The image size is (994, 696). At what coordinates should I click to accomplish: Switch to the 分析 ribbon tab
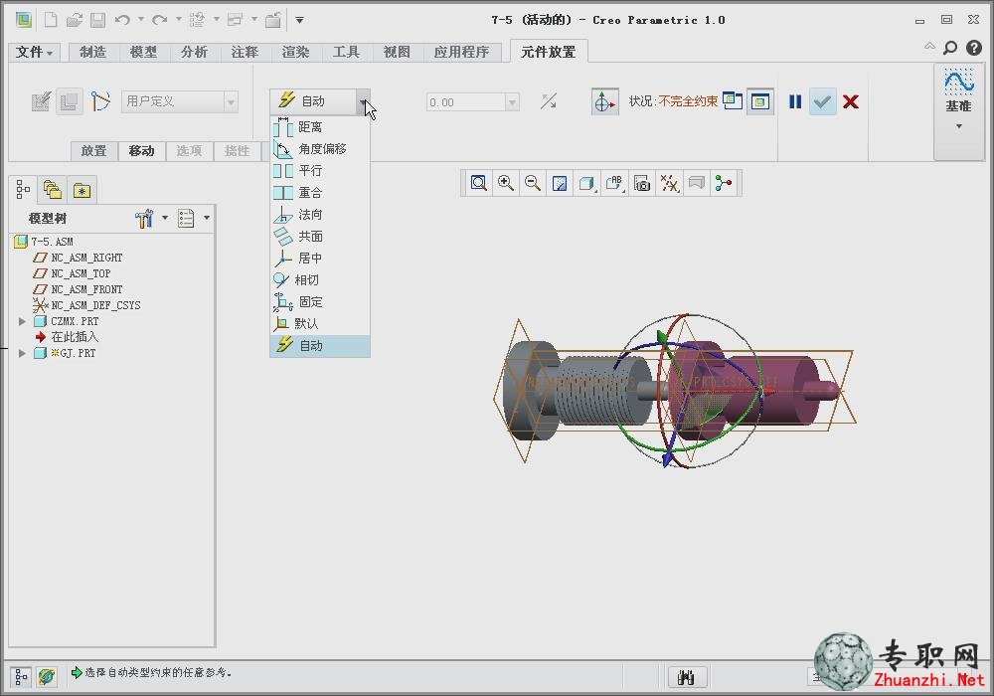click(x=194, y=52)
